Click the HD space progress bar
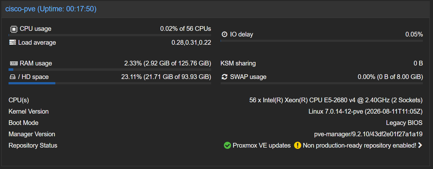 click(110, 83)
